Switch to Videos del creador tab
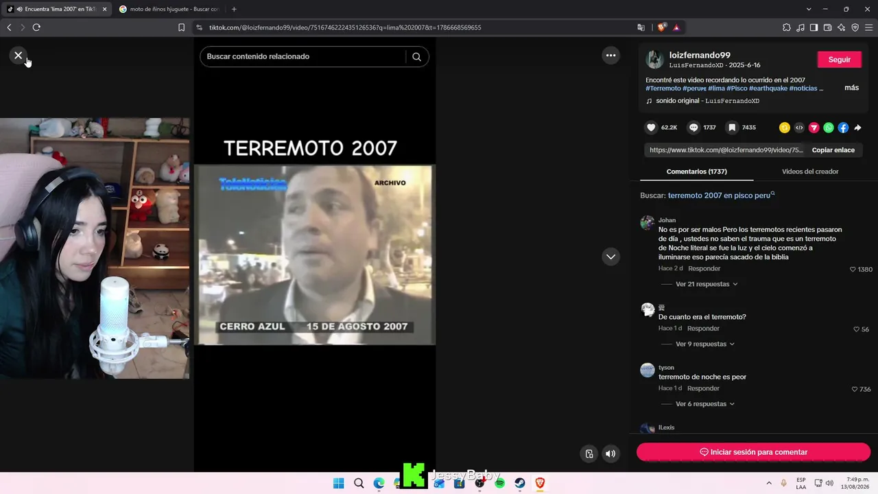This screenshot has width=878, height=494. click(810, 172)
